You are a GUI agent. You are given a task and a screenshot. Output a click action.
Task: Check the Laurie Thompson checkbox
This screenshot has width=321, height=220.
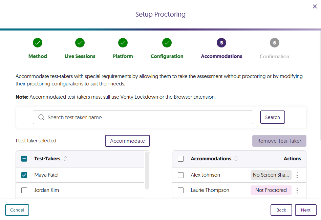(180, 190)
